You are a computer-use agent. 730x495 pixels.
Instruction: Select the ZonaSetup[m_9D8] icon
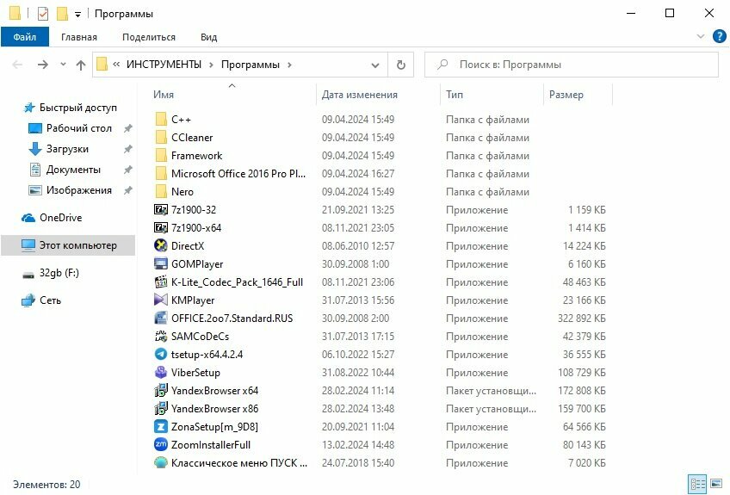tap(161, 426)
